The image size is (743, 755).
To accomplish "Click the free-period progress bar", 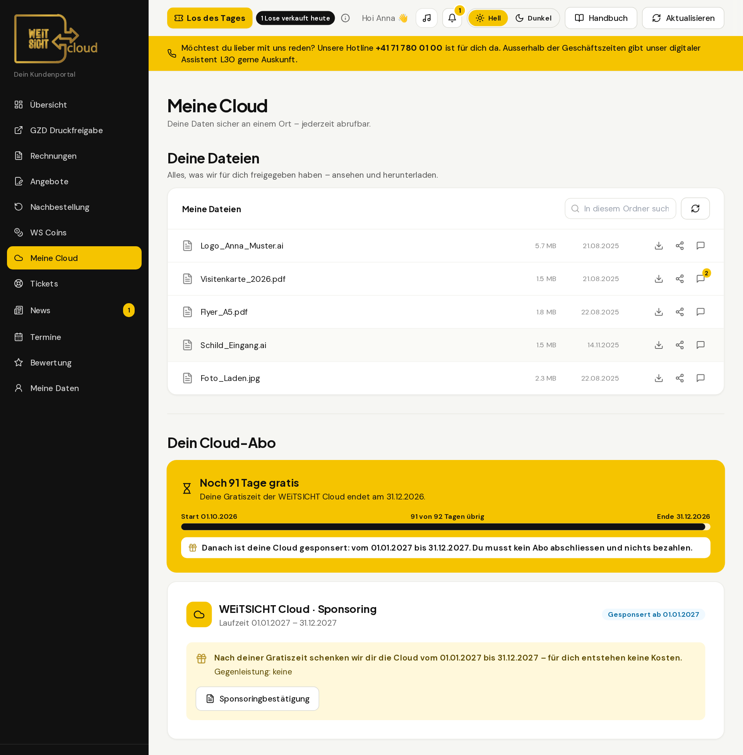I will 445,527.
